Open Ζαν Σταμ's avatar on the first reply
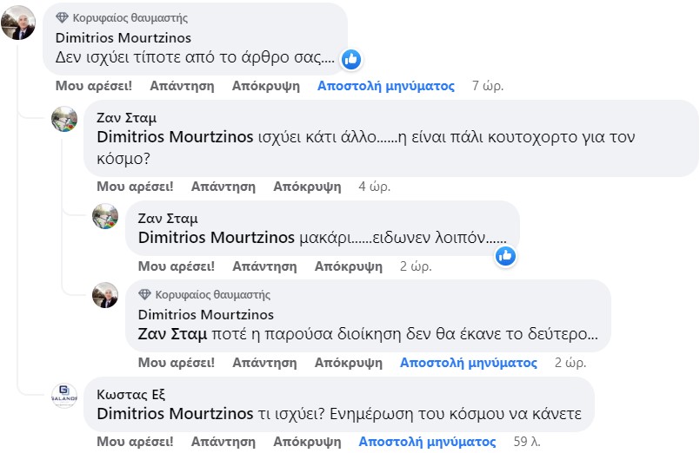 (x=64, y=119)
